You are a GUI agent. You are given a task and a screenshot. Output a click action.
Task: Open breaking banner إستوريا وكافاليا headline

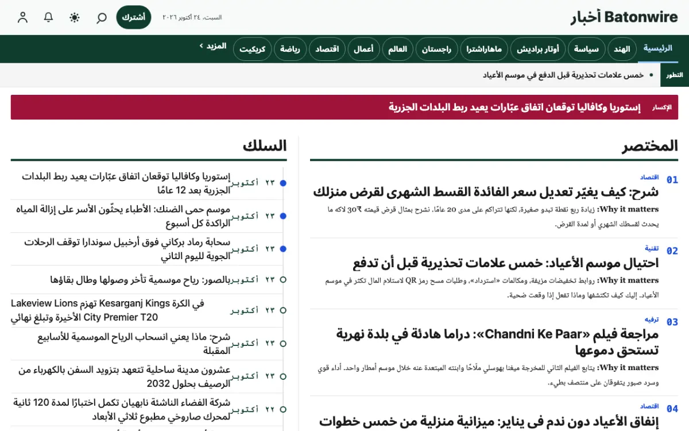514,107
